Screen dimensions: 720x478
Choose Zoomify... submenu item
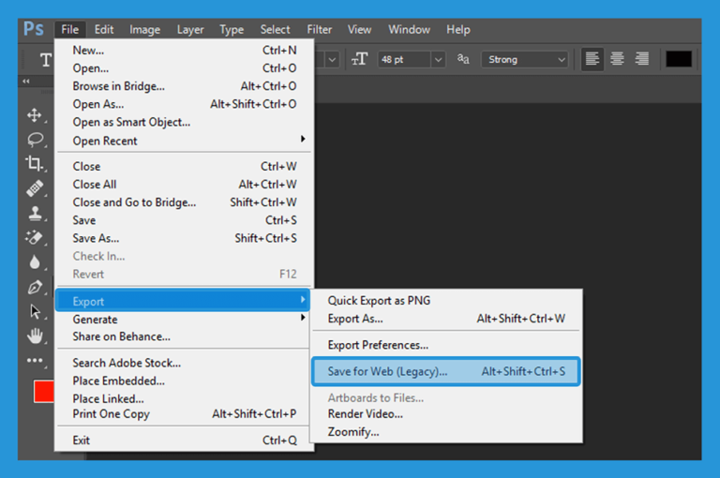click(446, 432)
